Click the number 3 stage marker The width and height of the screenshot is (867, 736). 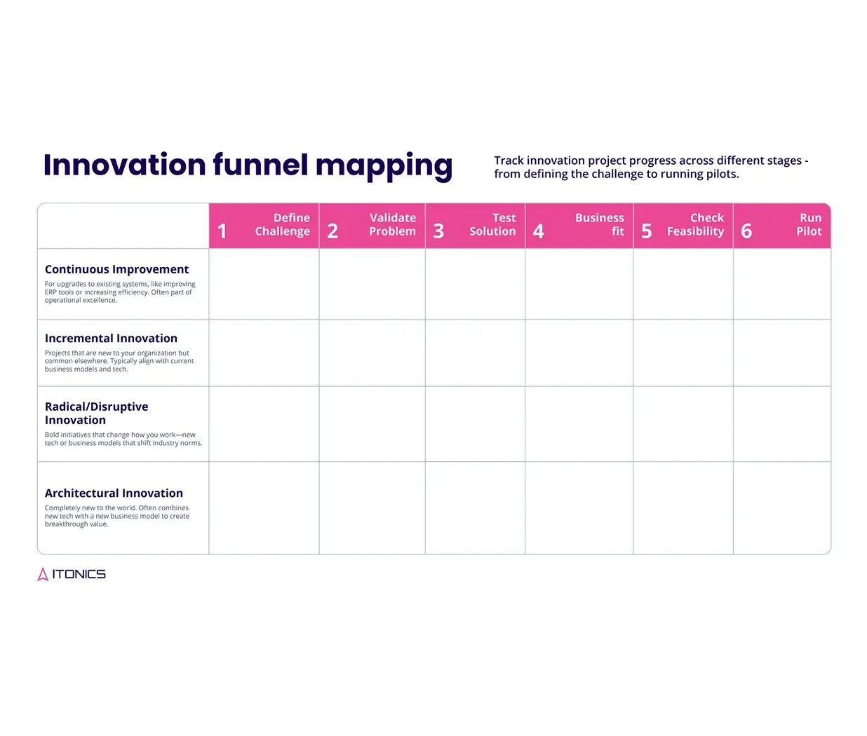pyautogui.click(x=438, y=231)
